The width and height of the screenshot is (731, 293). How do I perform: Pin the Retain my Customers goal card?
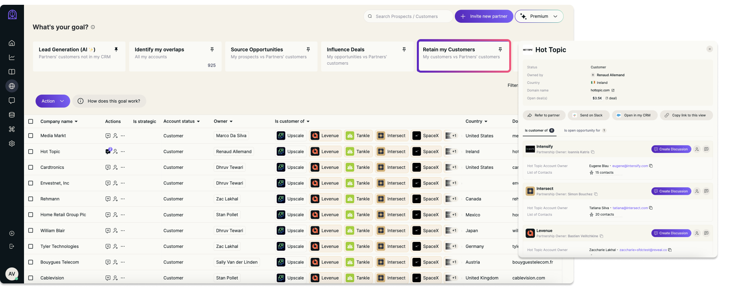(x=500, y=49)
